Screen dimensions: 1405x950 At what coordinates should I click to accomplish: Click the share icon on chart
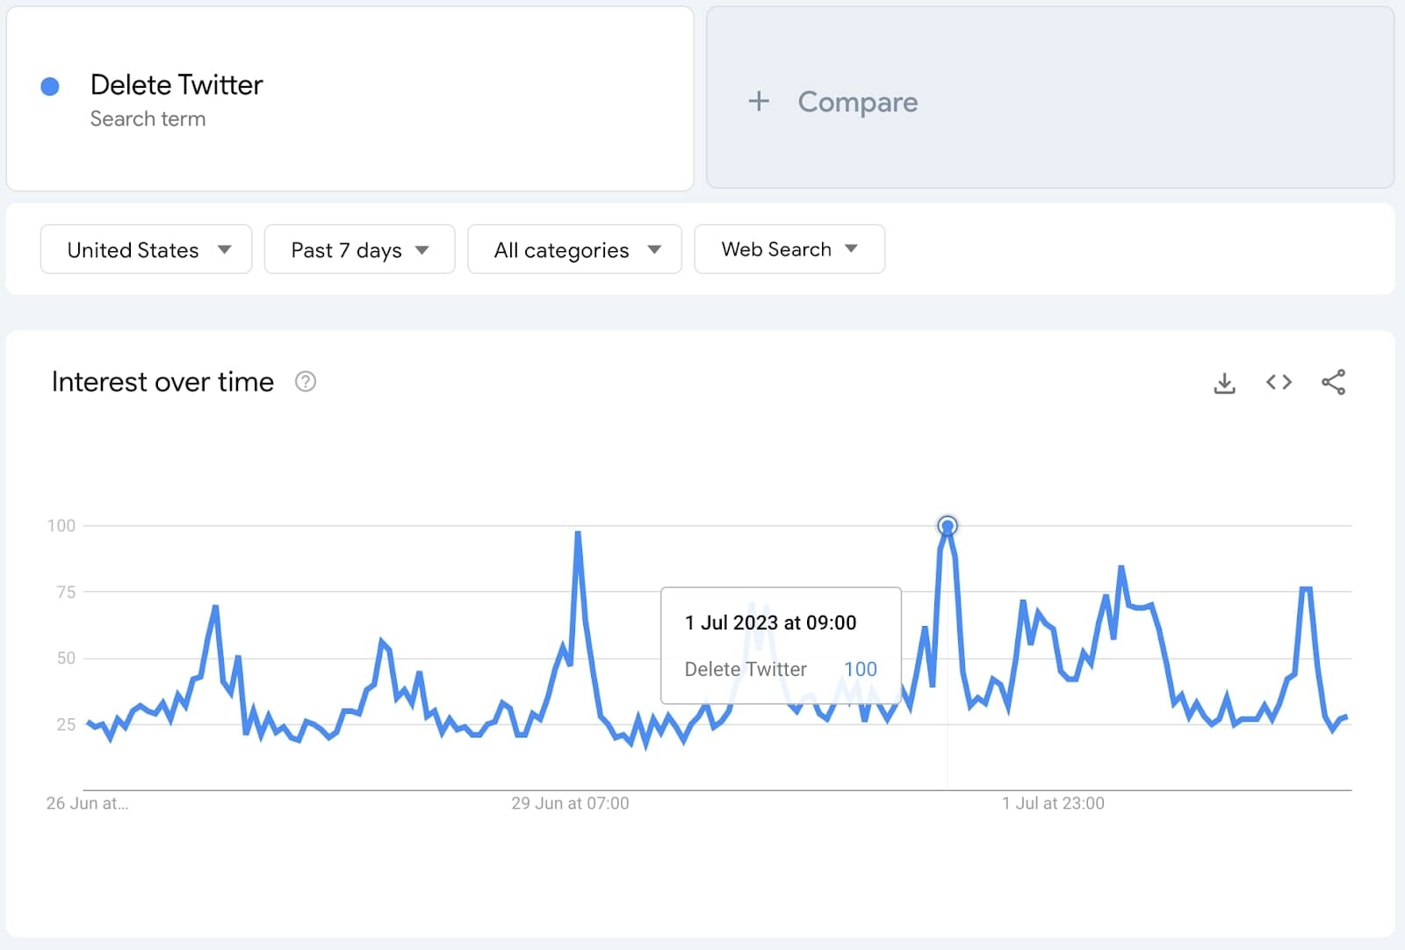click(1333, 382)
